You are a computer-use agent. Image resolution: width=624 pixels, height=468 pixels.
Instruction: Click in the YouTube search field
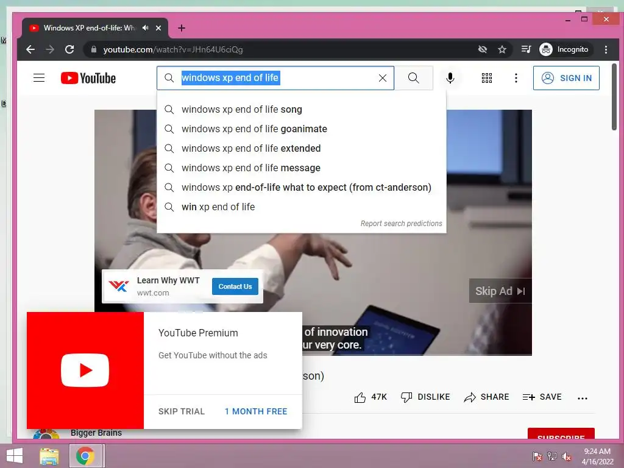click(275, 78)
